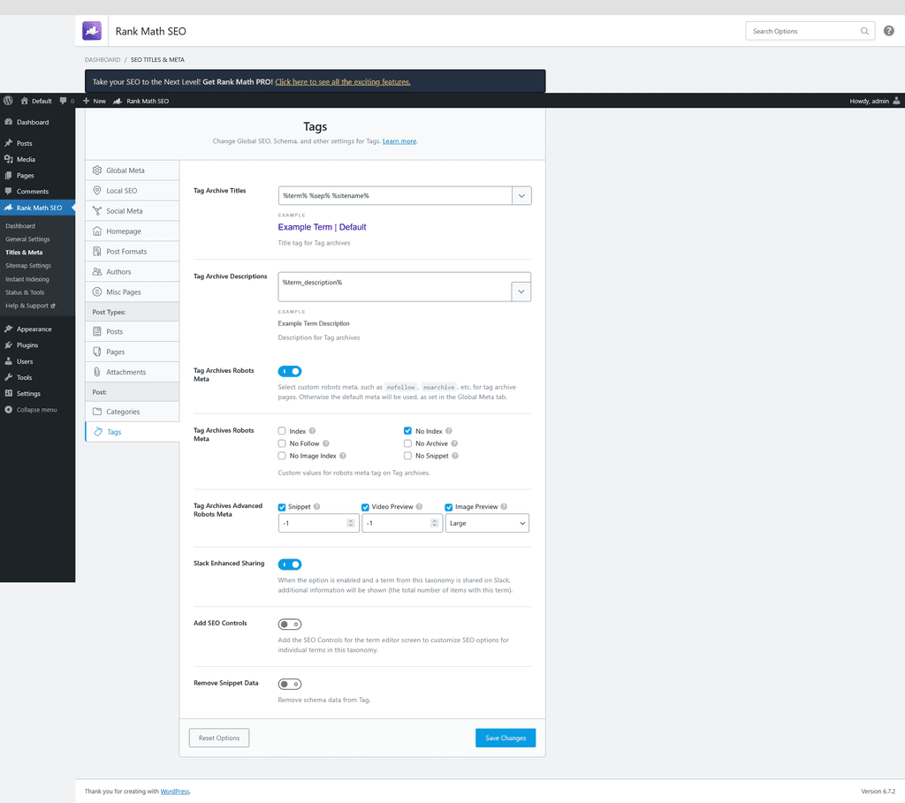The height and width of the screenshot is (803, 905).
Task: Open Tag Archive Titles variable dropdown
Action: [x=521, y=195]
